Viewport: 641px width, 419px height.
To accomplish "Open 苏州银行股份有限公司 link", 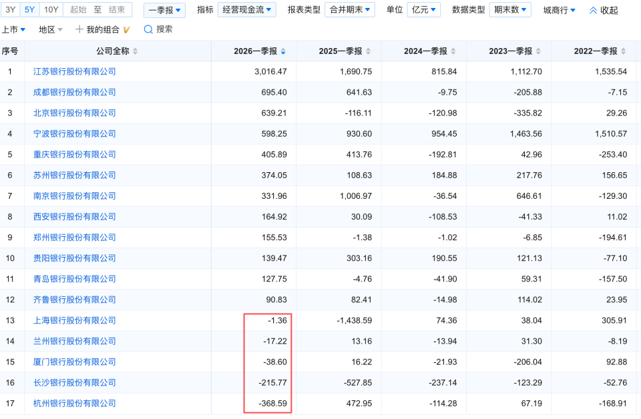I will tap(74, 175).
